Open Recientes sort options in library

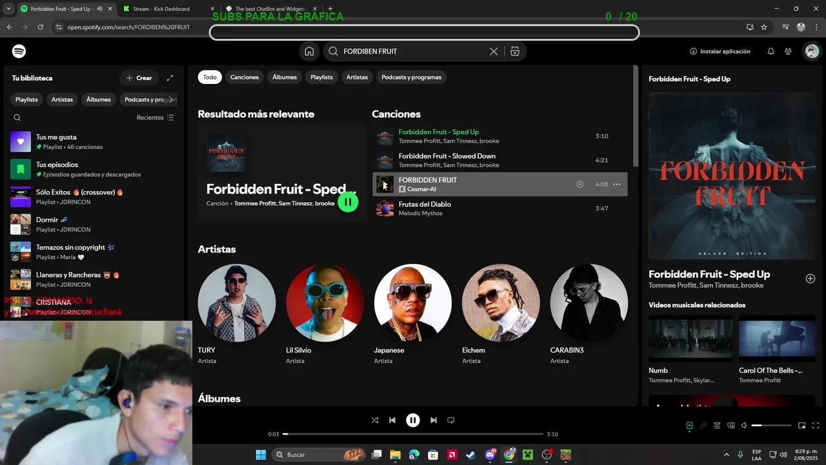pos(156,118)
